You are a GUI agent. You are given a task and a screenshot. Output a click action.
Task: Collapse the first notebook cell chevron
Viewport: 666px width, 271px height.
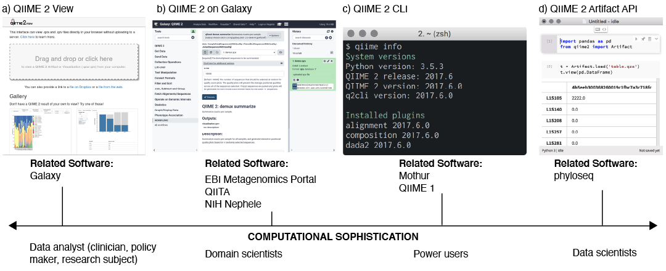click(x=655, y=39)
